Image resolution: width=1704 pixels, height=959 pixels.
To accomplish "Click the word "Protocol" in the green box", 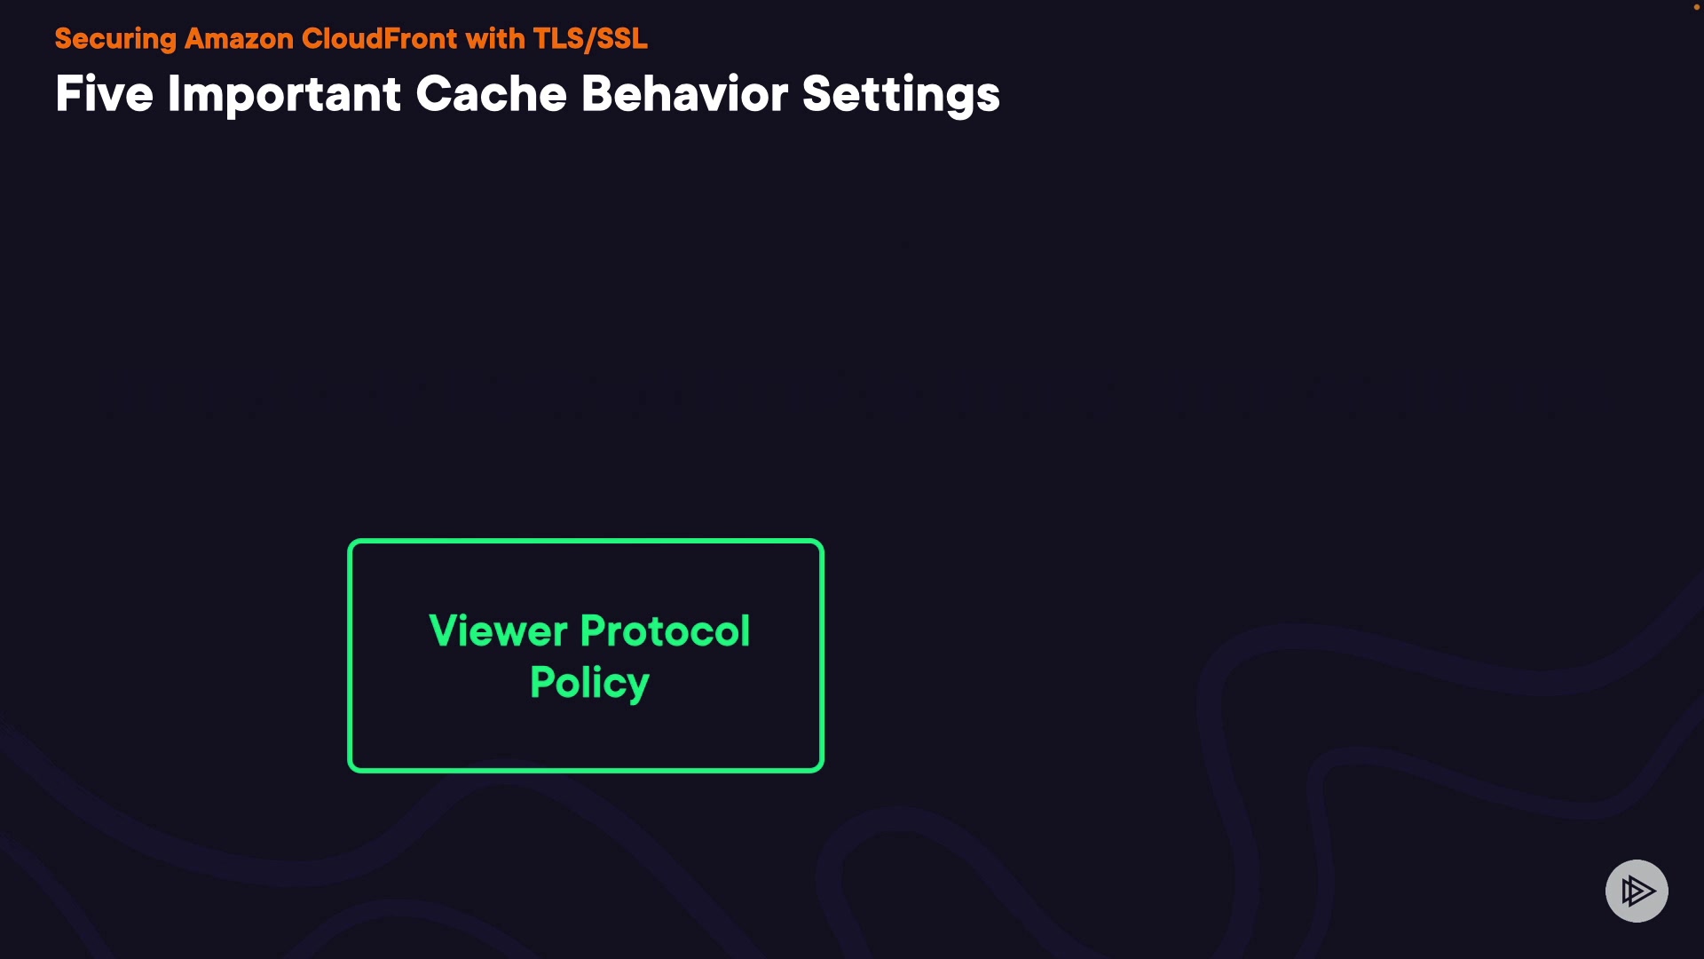I will (x=665, y=631).
